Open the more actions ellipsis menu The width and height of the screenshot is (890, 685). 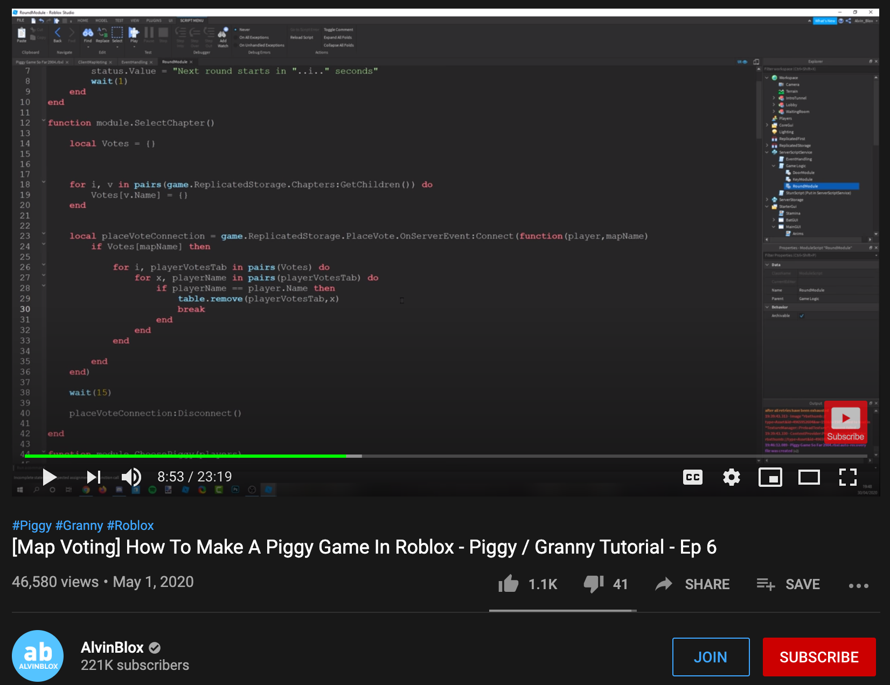(x=859, y=585)
